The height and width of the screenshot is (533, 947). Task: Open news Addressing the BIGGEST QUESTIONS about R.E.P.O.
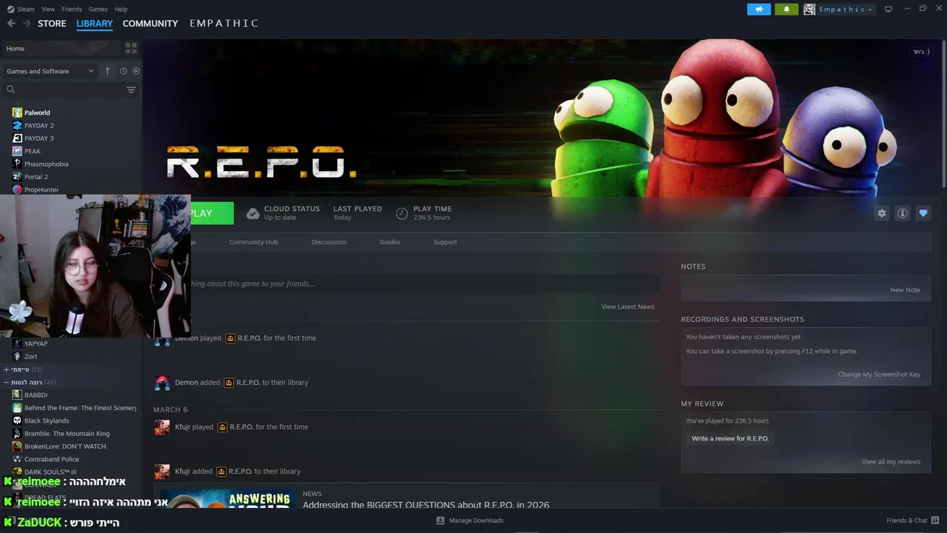coord(426,505)
